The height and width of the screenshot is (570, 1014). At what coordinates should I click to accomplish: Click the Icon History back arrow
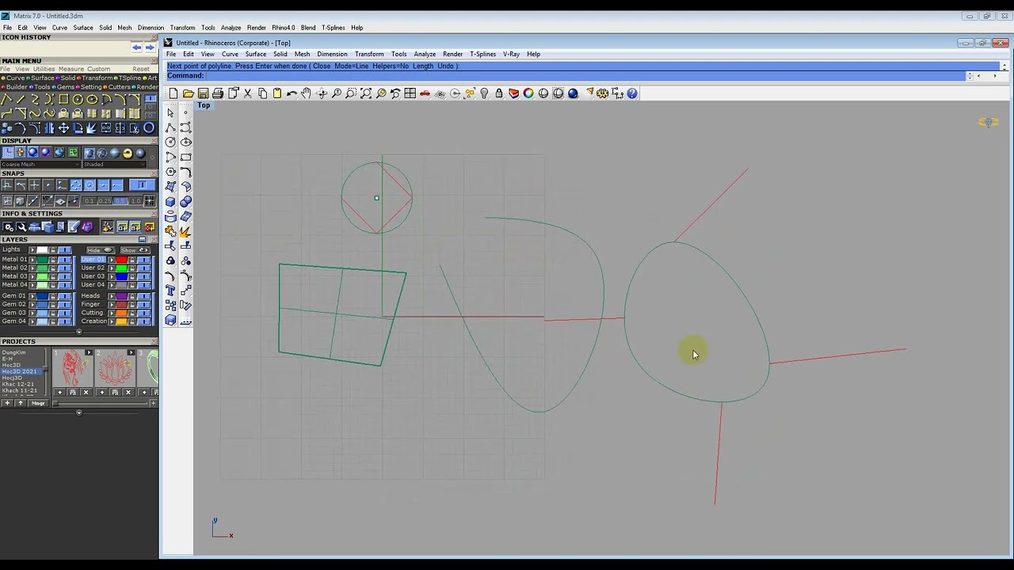136,47
